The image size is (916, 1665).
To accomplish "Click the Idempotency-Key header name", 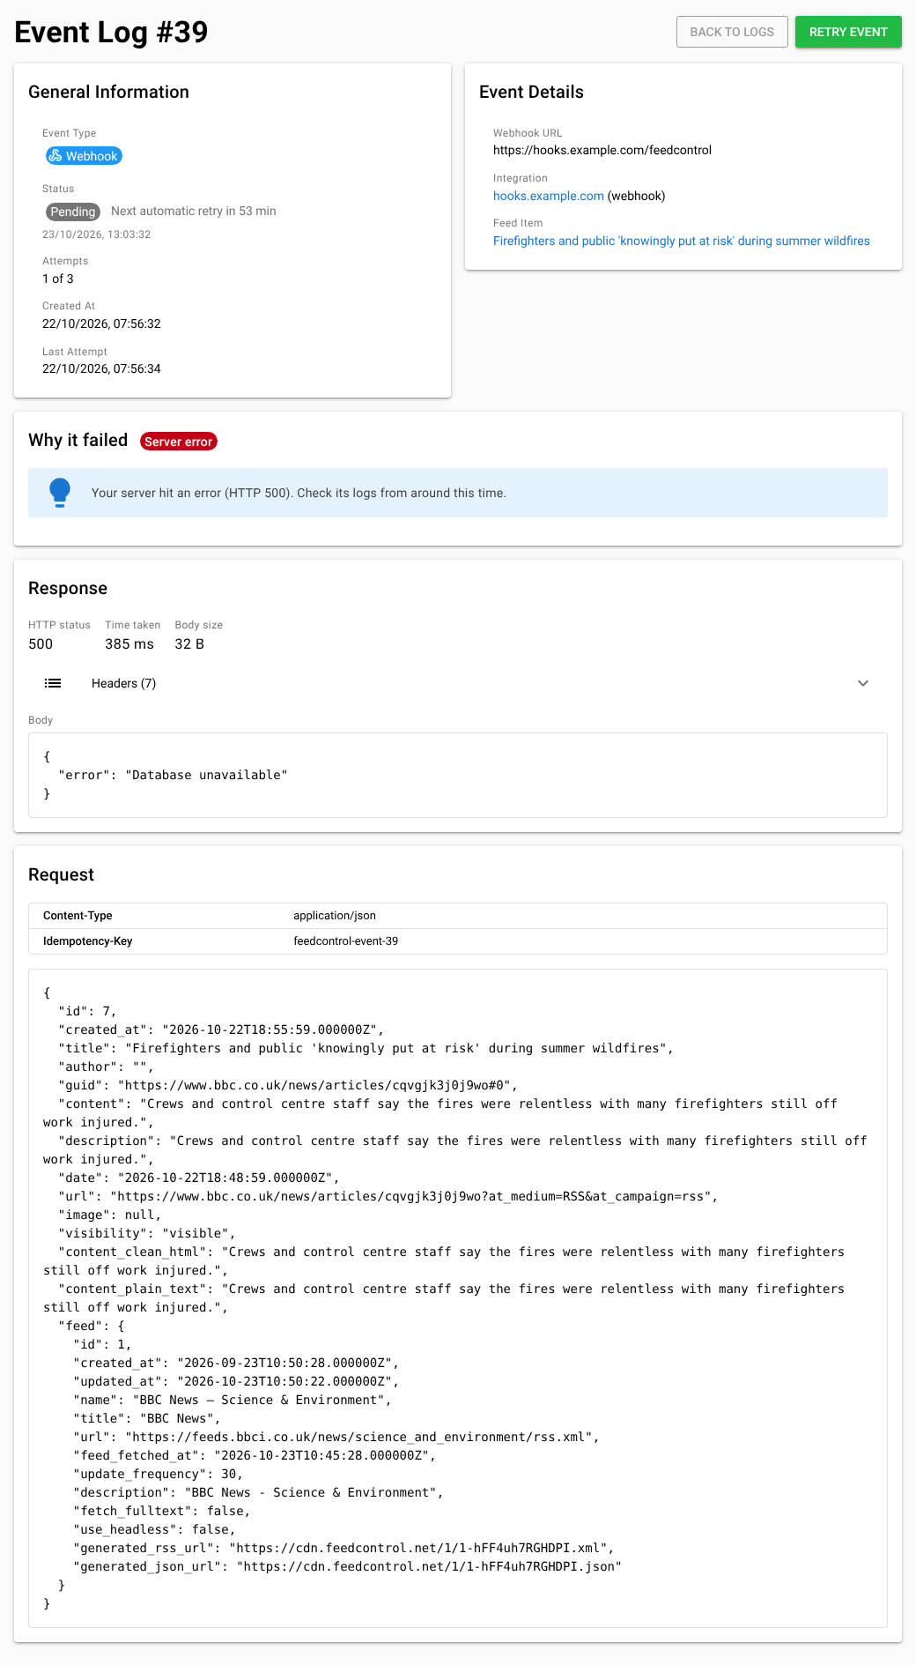I will click(88, 941).
